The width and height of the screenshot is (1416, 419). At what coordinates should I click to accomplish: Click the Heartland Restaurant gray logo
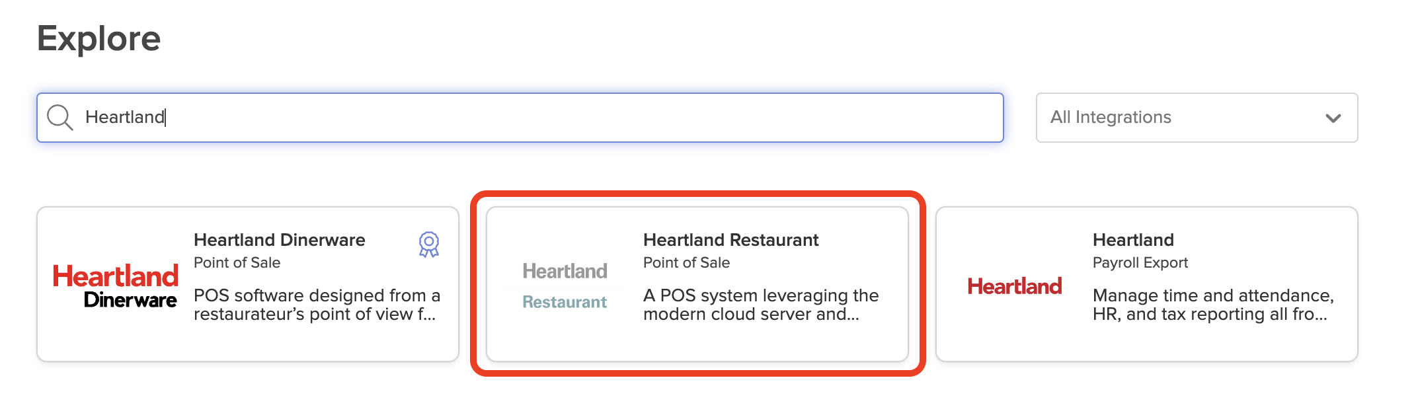point(565,286)
